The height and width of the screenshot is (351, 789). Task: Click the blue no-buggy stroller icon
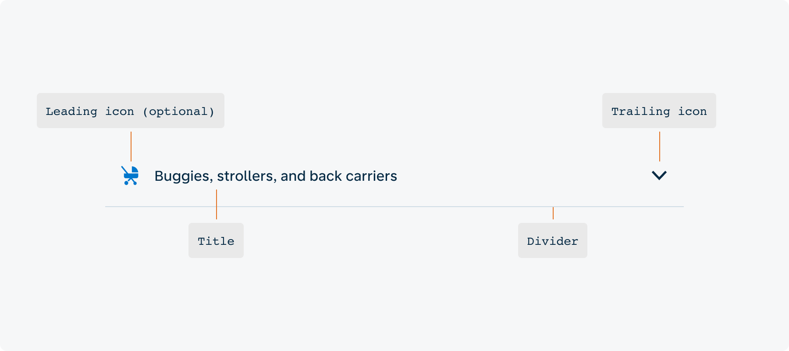130,175
